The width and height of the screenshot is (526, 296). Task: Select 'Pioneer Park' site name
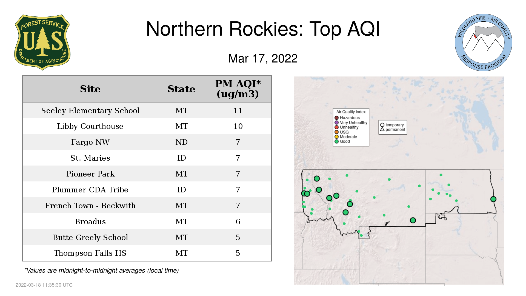pyautogui.click(x=90, y=174)
